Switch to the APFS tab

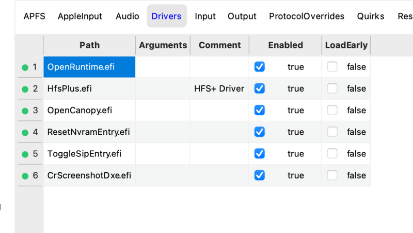click(x=35, y=16)
